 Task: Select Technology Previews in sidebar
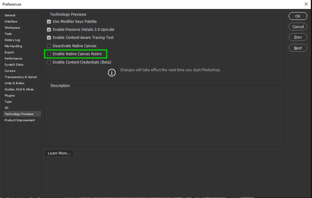point(22,114)
